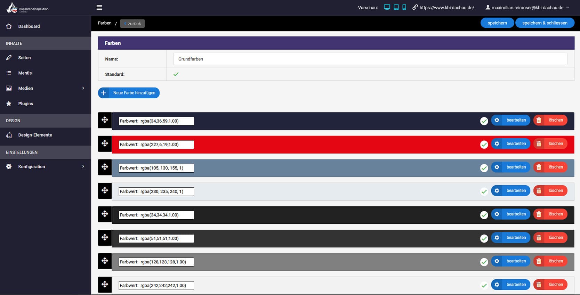Click the Name input field containing Grundfarben
This screenshot has width=580, height=295.
tap(370, 59)
